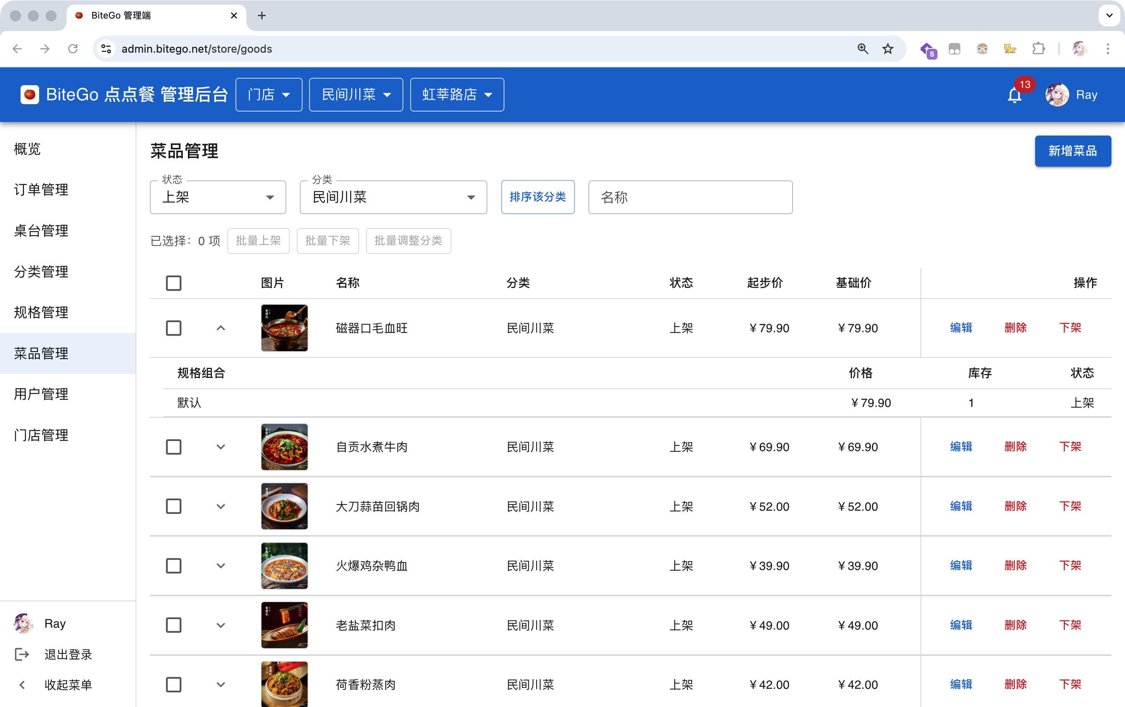This screenshot has height=707, width=1125.
Task: Check the box for 老盐菜扣肉
Action: click(x=173, y=625)
